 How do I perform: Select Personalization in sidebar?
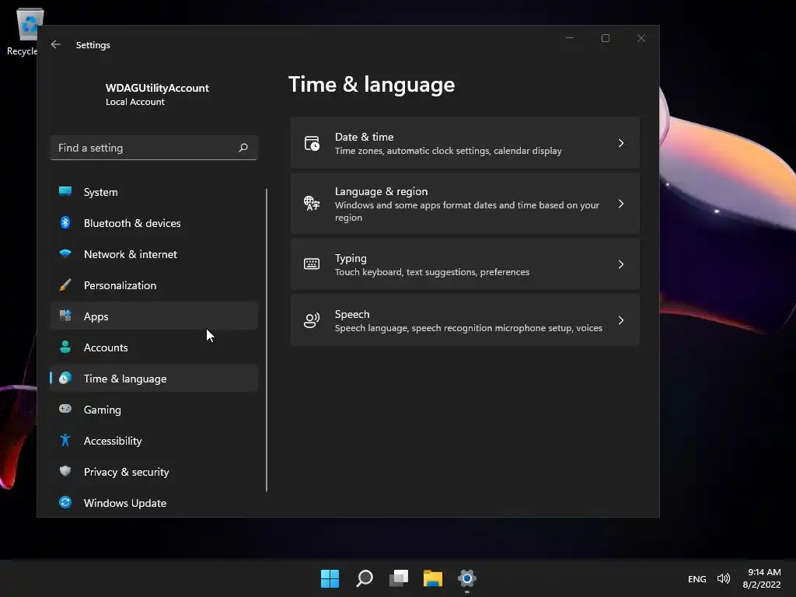coord(154,285)
